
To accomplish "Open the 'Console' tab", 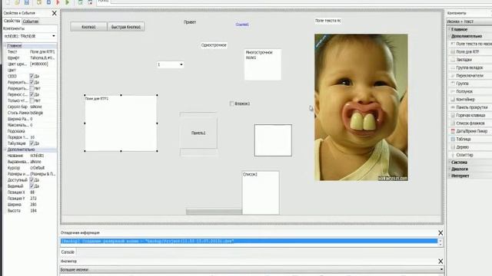I will click(x=68, y=252).
